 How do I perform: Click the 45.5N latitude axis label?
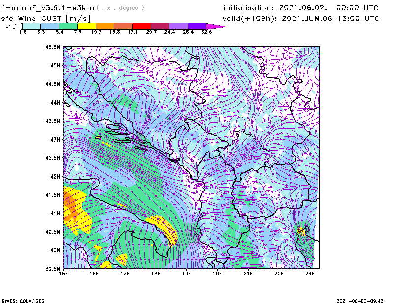pyautogui.click(x=53, y=47)
